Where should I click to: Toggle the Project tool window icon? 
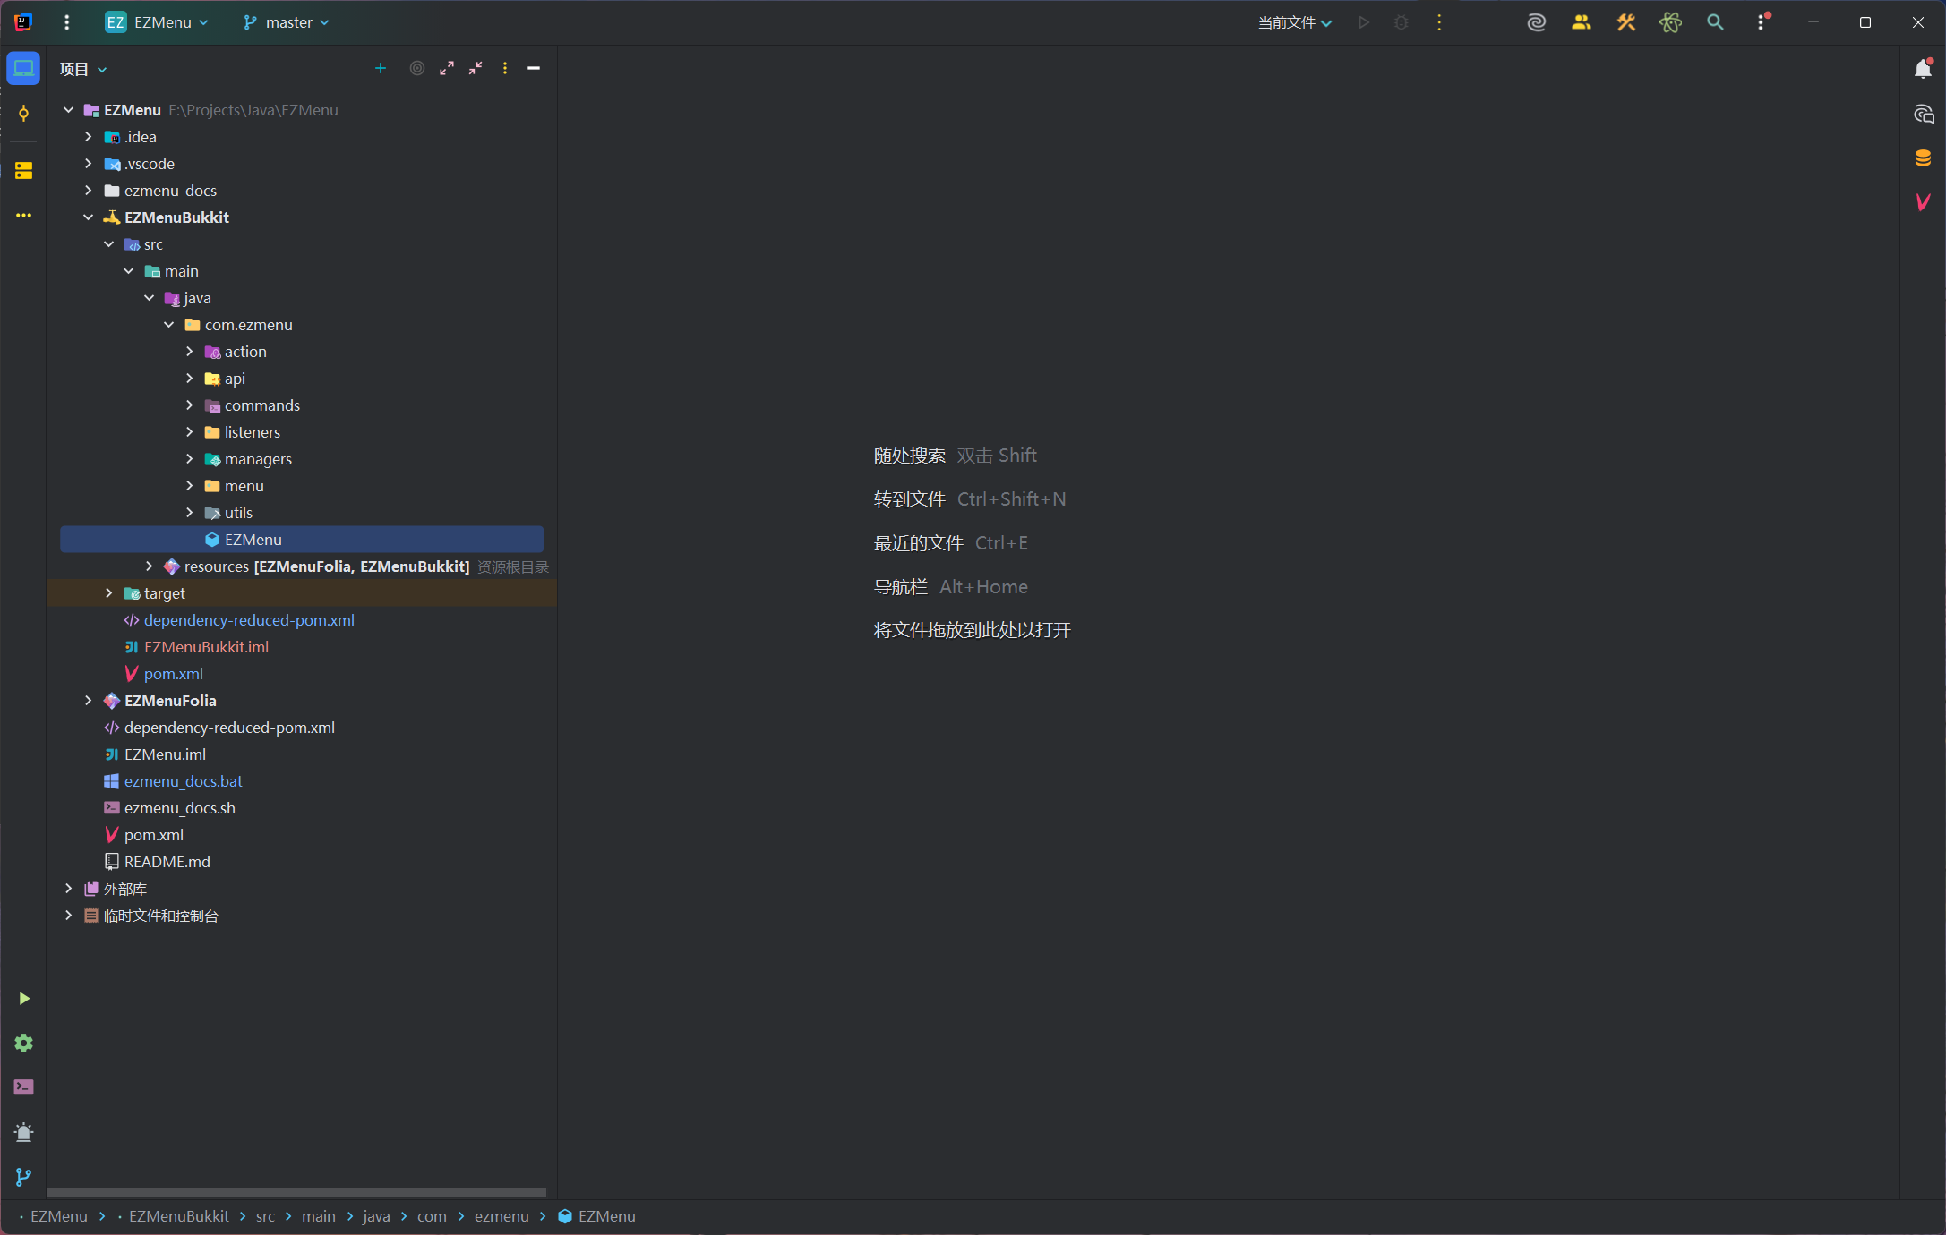tap(23, 68)
